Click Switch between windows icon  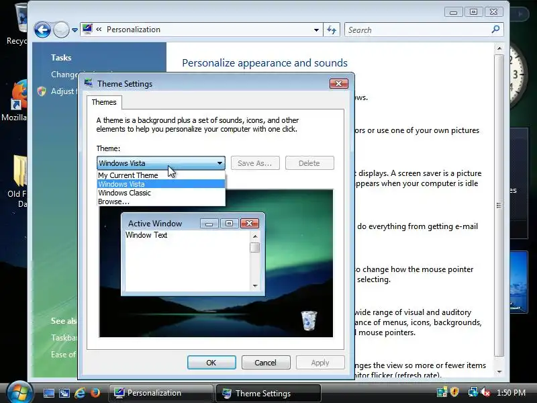64,393
